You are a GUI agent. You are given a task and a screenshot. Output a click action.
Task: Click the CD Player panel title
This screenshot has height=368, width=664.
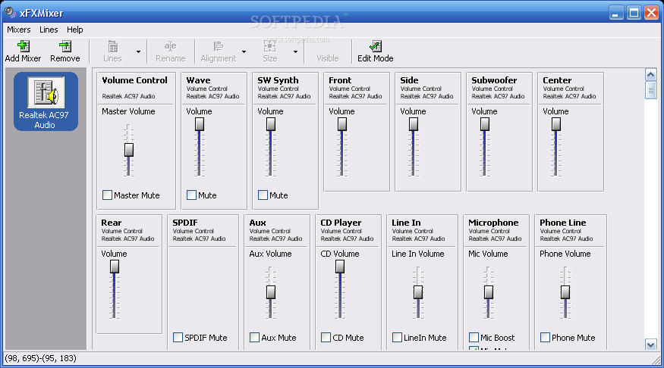click(x=341, y=223)
